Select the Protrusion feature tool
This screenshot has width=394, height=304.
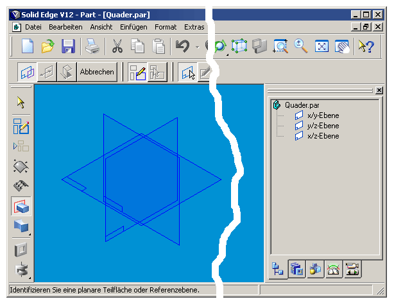(x=21, y=207)
